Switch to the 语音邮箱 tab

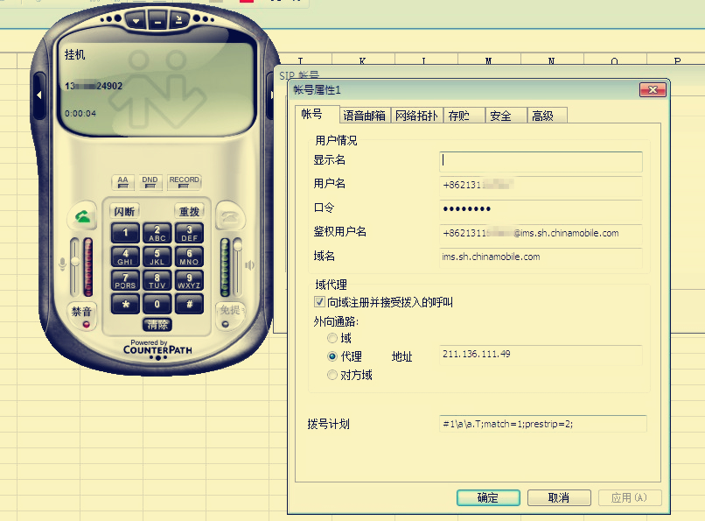point(365,116)
